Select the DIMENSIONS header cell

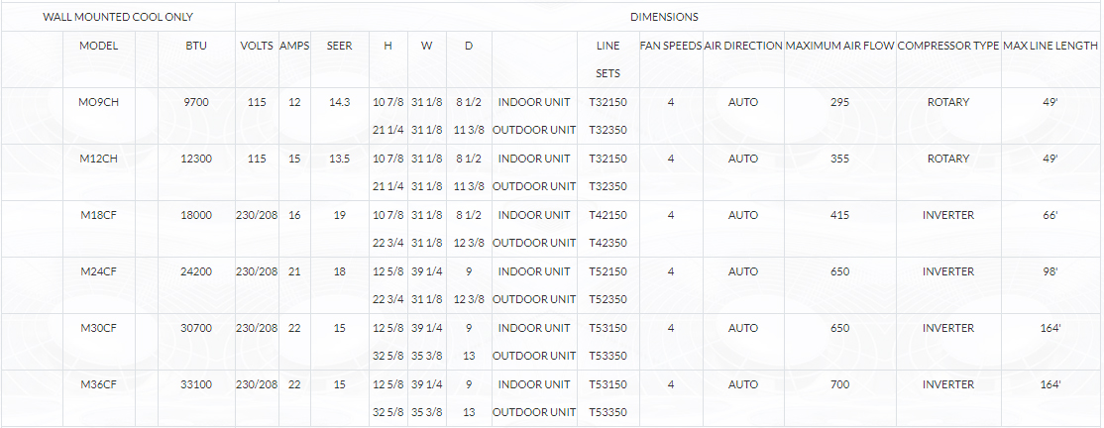664,17
